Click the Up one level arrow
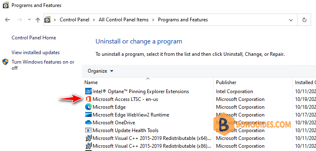316x151 pixels. (38, 20)
